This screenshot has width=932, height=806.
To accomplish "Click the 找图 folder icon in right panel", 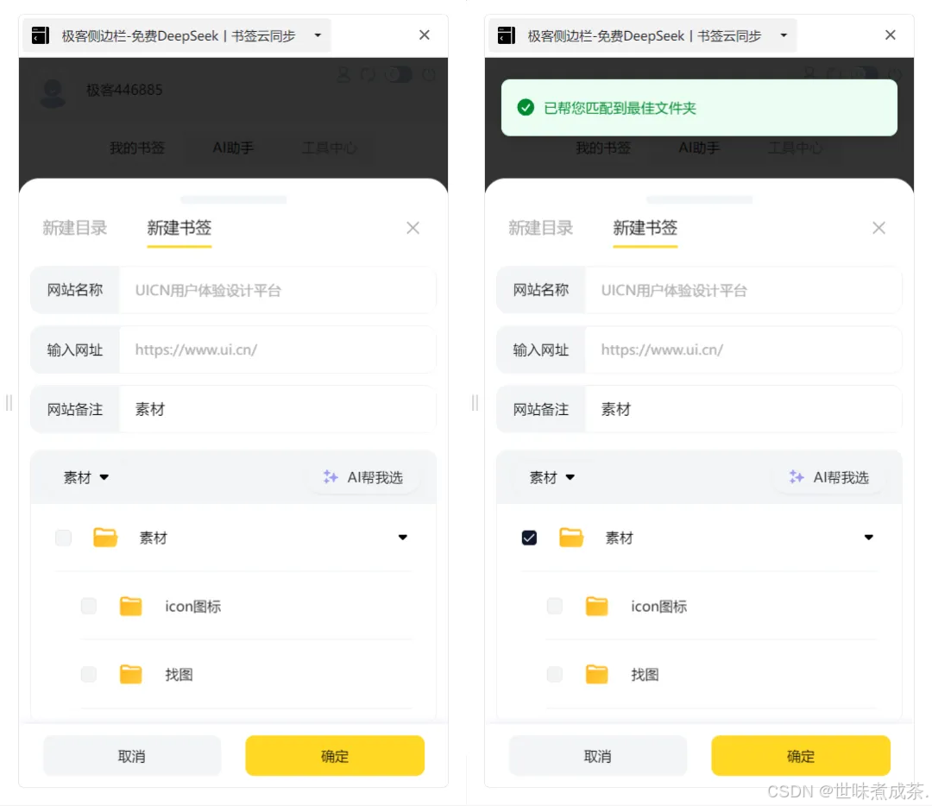I will 597,674.
